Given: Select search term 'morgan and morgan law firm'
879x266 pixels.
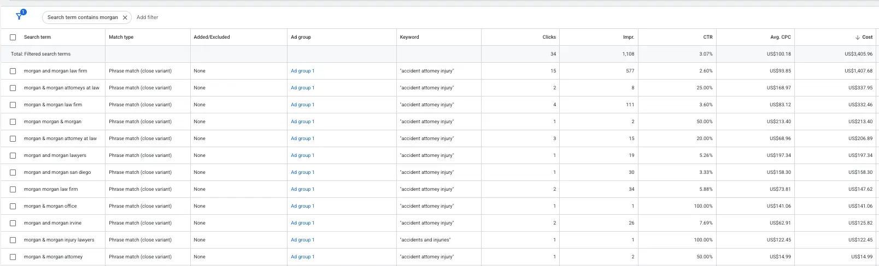Looking at the screenshot, I should point(55,71).
